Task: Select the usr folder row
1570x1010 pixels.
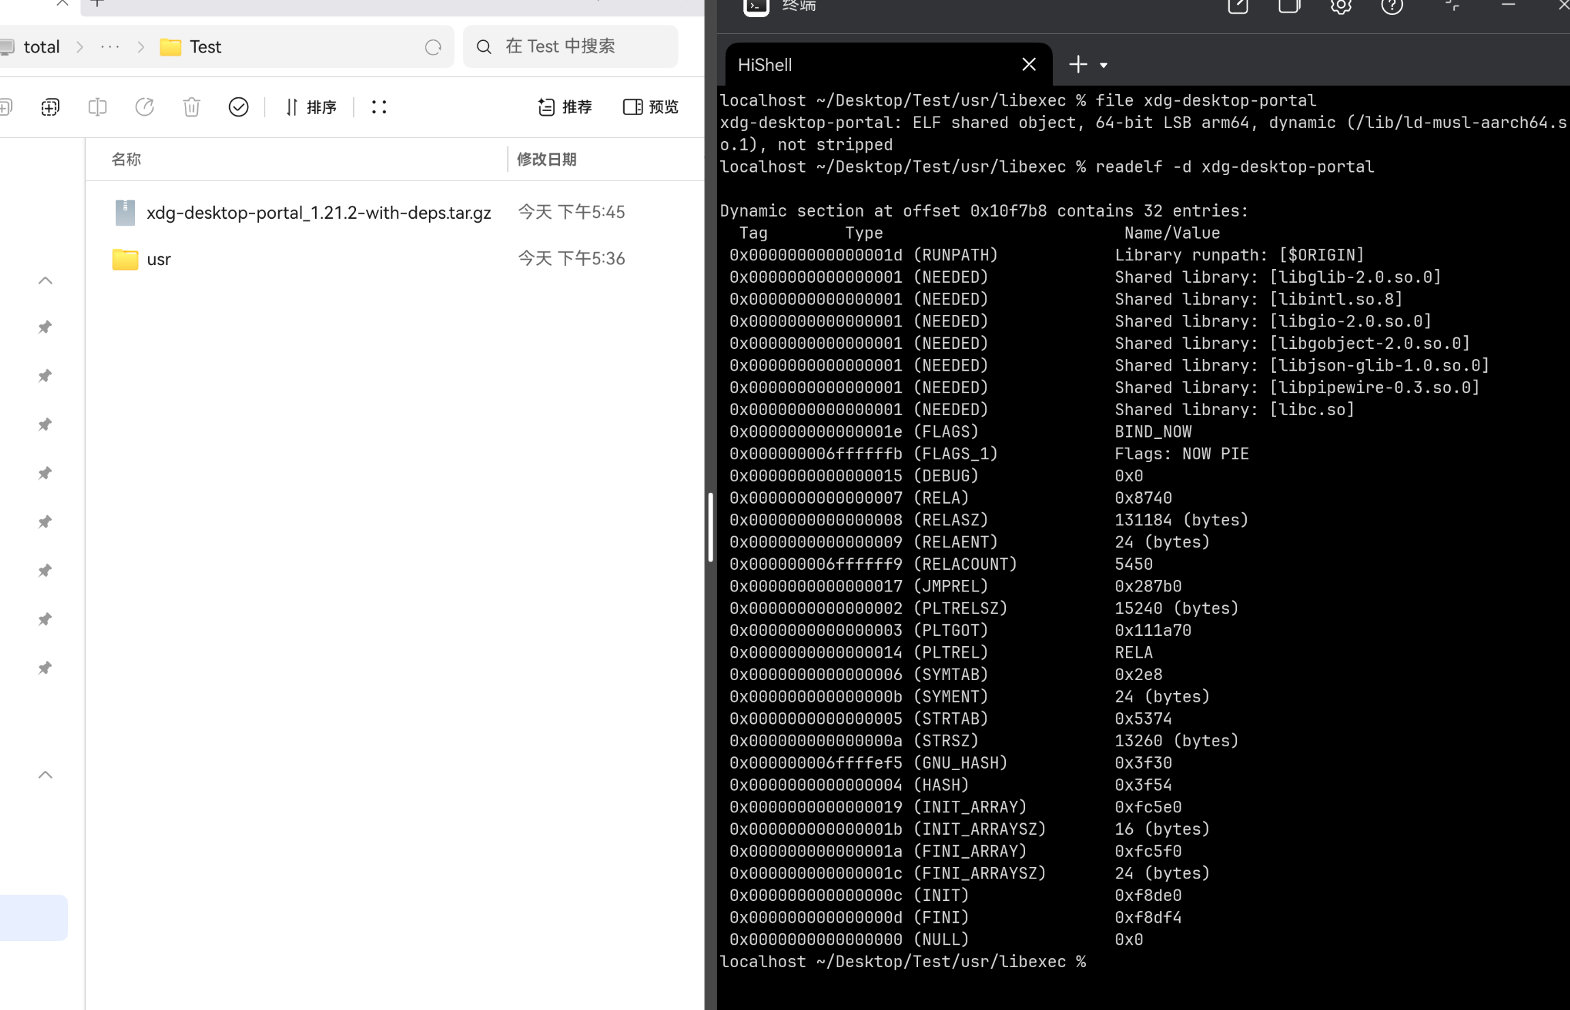Action: coord(396,259)
